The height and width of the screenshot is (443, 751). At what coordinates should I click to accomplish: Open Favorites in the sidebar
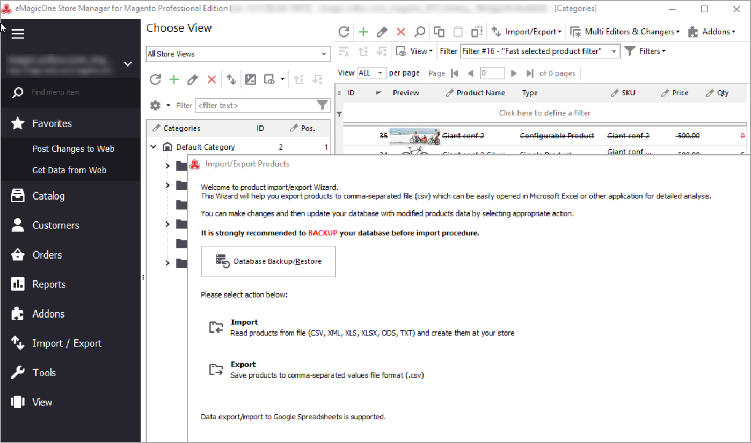(70, 123)
